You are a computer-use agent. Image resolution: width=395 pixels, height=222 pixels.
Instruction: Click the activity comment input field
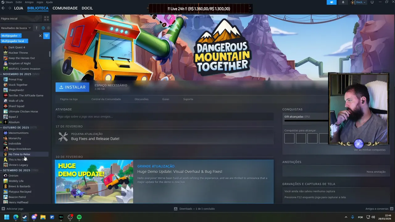click(164, 117)
